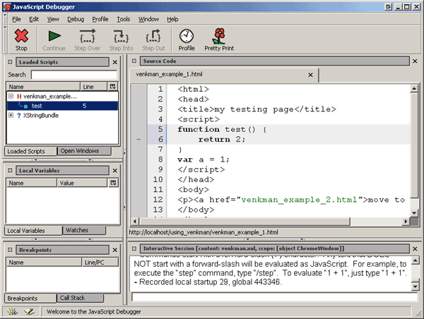Click Interactive Session scroll down arrow
Image resolution: width=424 pixels, height=319 pixels.
[415, 286]
